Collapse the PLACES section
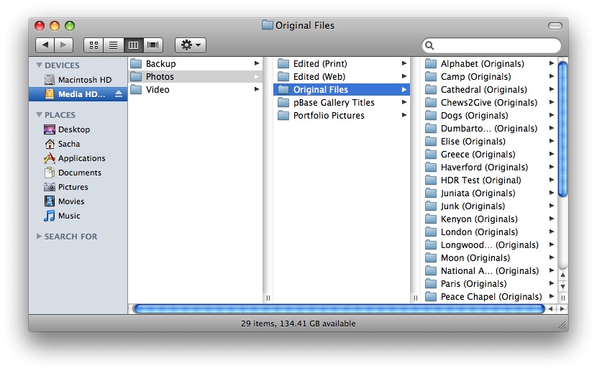The width and height of the screenshot is (597, 371). click(39, 114)
